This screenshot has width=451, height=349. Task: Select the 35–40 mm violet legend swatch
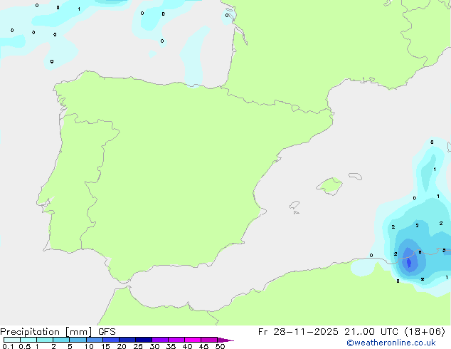(x=176, y=340)
